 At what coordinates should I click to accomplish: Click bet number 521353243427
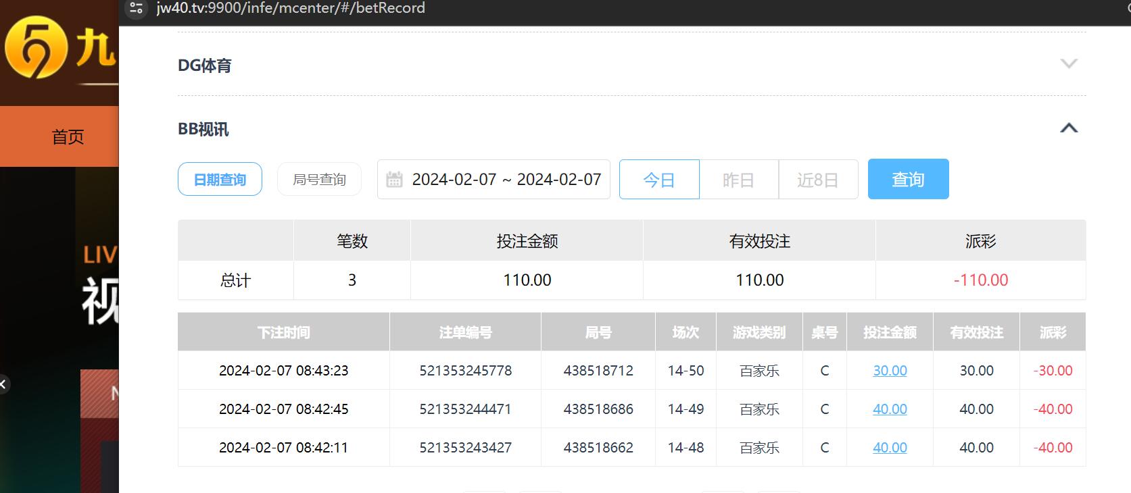(466, 448)
